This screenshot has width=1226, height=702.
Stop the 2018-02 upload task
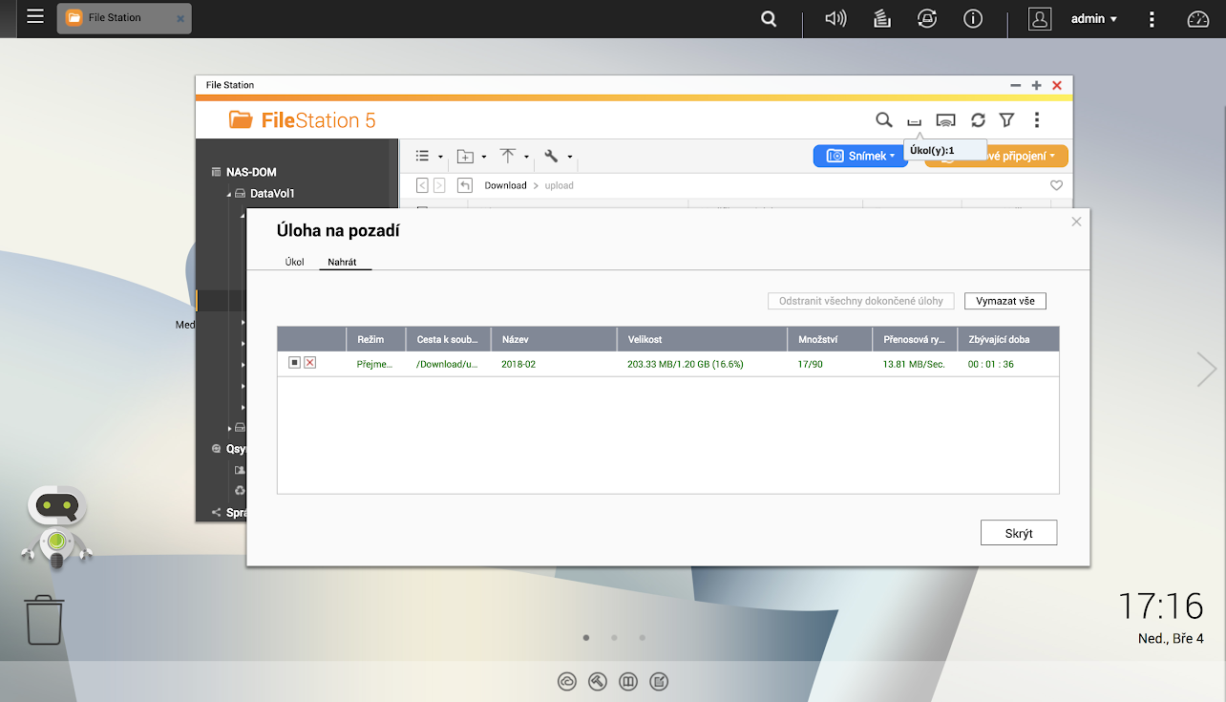click(293, 364)
